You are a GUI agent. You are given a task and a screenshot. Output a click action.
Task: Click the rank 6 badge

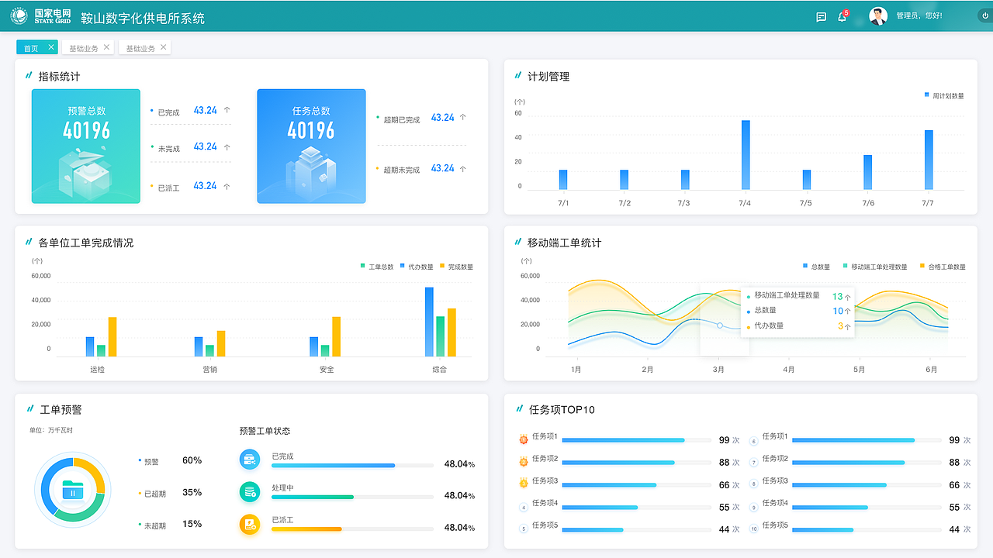pyautogui.click(x=753, y=442)
